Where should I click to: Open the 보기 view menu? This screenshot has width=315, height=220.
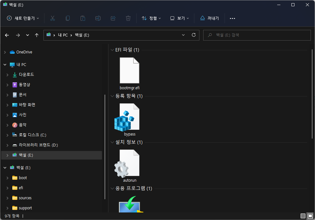(180, 18)
